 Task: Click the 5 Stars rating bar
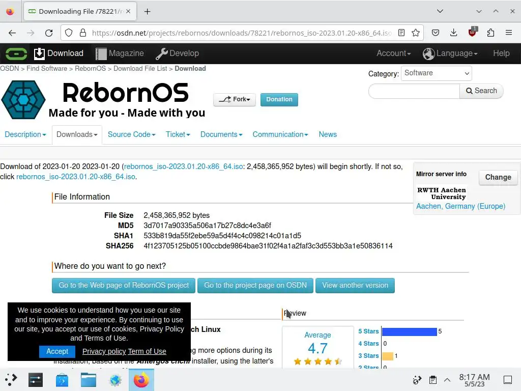pos(410,331)
